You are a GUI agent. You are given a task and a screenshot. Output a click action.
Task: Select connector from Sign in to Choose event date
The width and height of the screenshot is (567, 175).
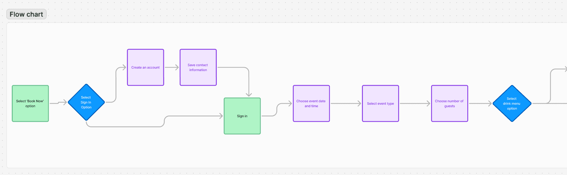coord(277,109)
